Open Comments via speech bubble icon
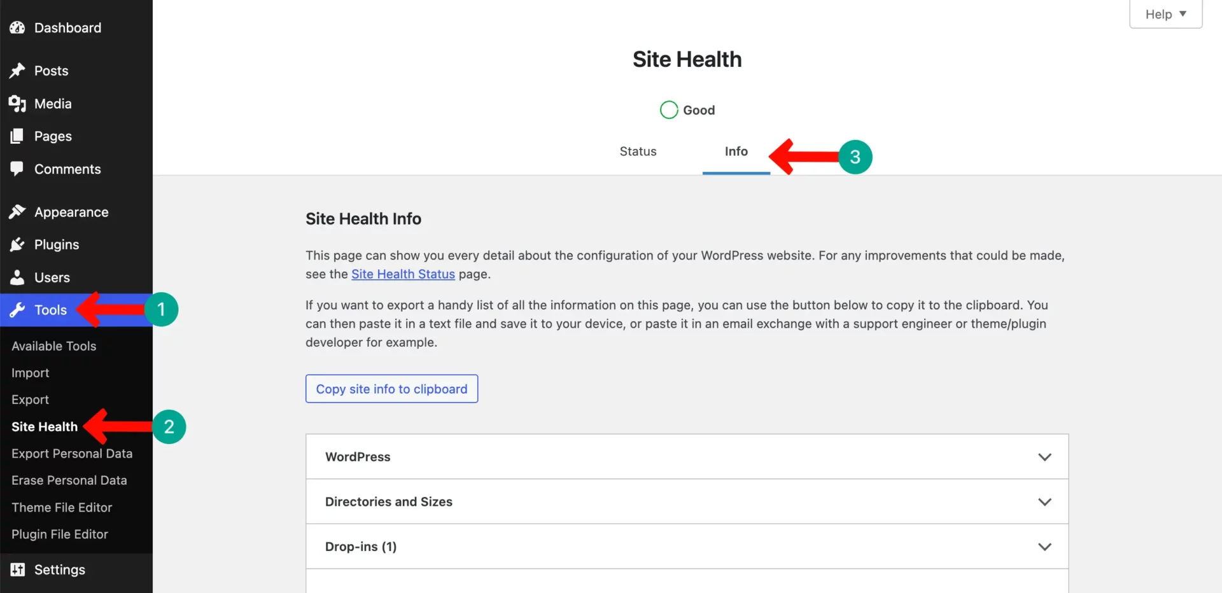This screenshot has height=593, width=1222. click(x=17, y=169)
